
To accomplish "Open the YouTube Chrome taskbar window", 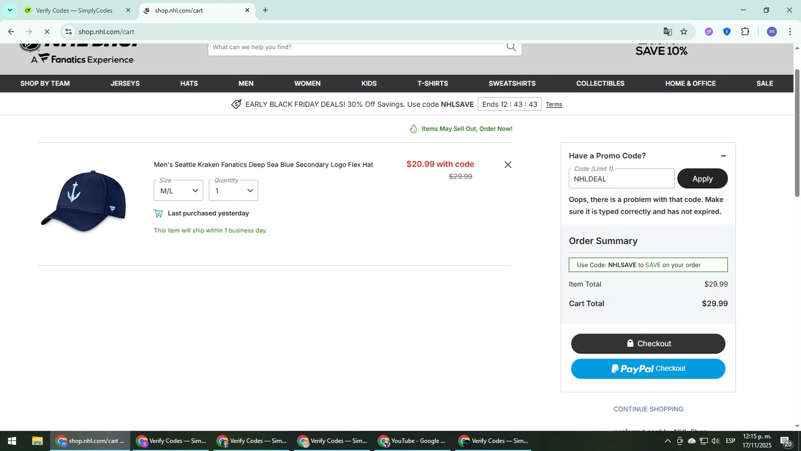I will [412, 441].
